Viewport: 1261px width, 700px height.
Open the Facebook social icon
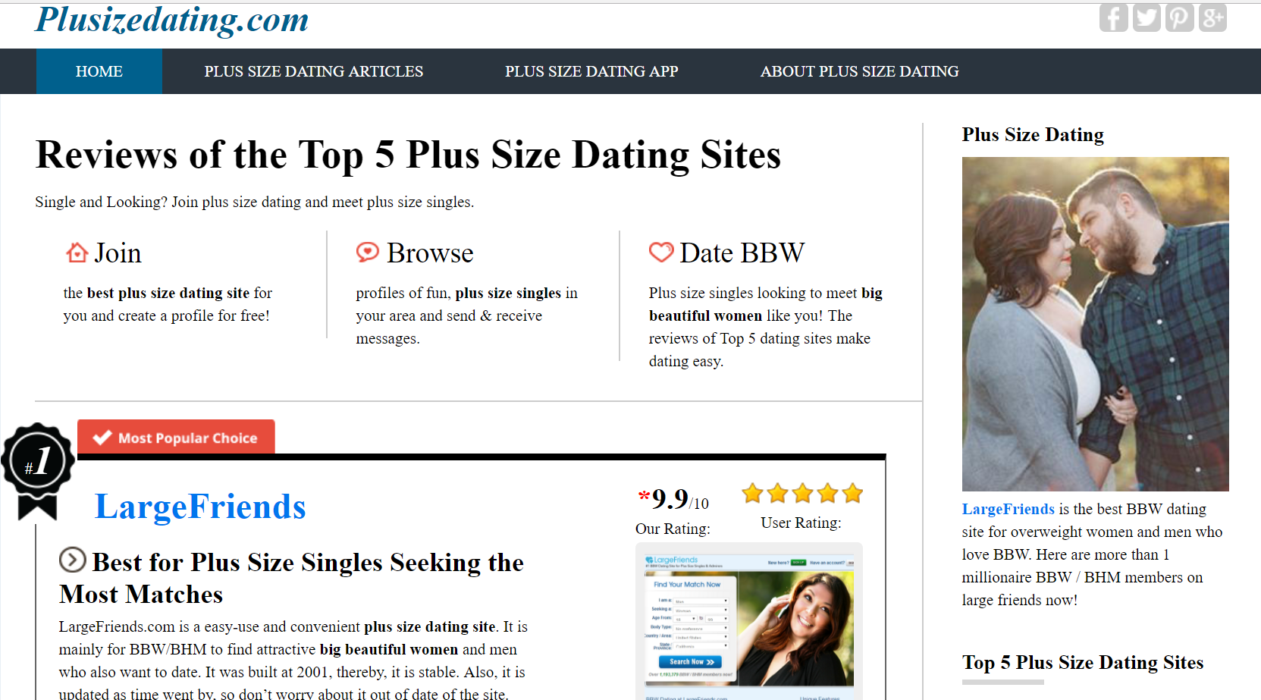pyautogui.click(x=1113, y=17)
